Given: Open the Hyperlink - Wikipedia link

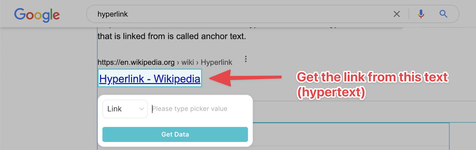Looking at the screenshot, I should (x=150, y=79).
